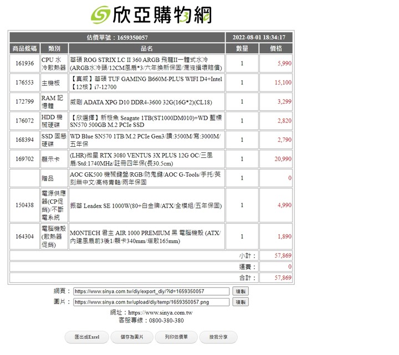The height and width of the screenshot is (355, 399).
Task: Focus the 網頁 URL input field
Action: 151,291
